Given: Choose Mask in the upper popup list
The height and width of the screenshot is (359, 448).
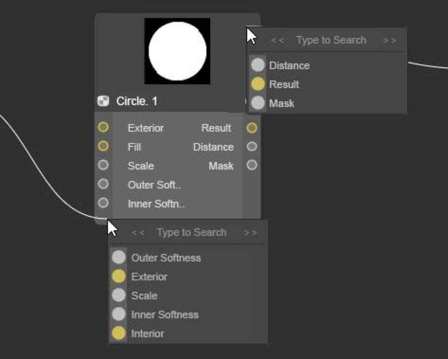Looking at the screenshot, I should pyautogui.click(x=281, y=103).
